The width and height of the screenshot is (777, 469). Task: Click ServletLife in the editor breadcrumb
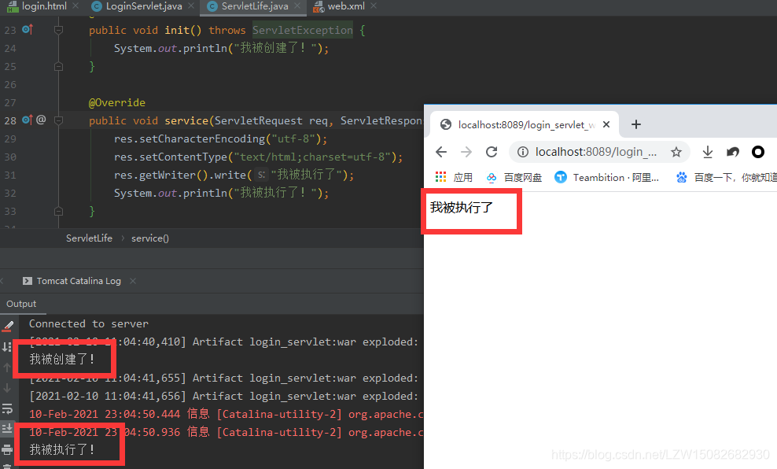(89, 238)
